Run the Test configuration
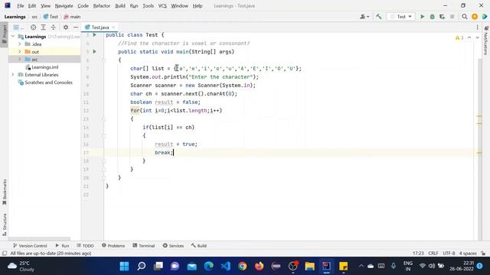Screen dimensions: 490x275 pos(422,17)
